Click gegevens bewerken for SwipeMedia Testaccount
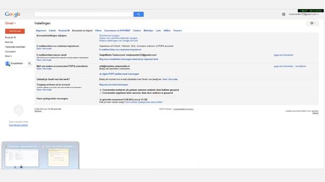The image size is (325, 182). 283,55
